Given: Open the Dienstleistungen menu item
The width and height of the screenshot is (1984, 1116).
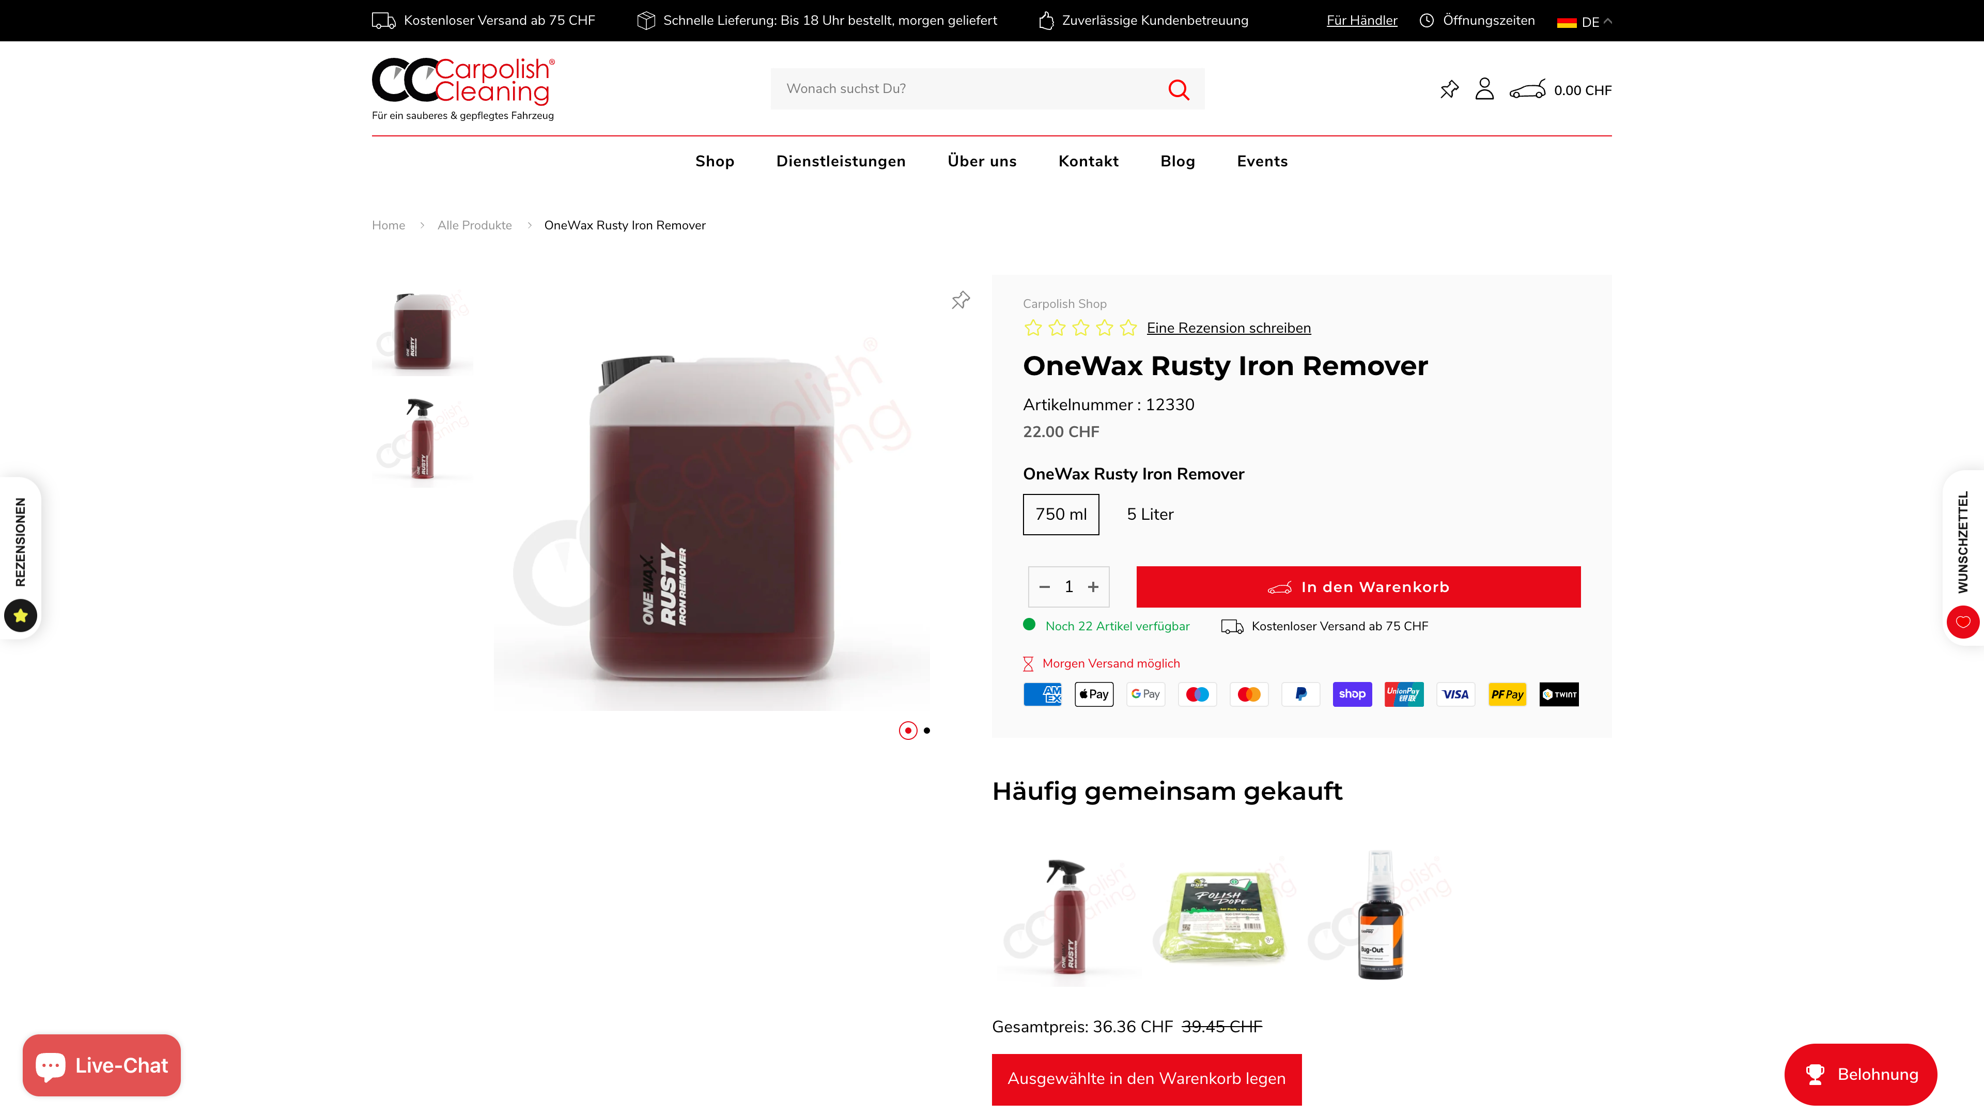Looking at the screenshot, I should coord(840,161).
